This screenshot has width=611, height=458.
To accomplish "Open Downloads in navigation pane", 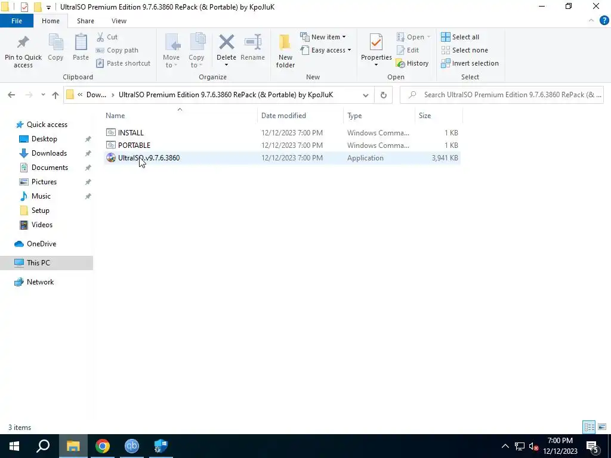I will point(49,153).
